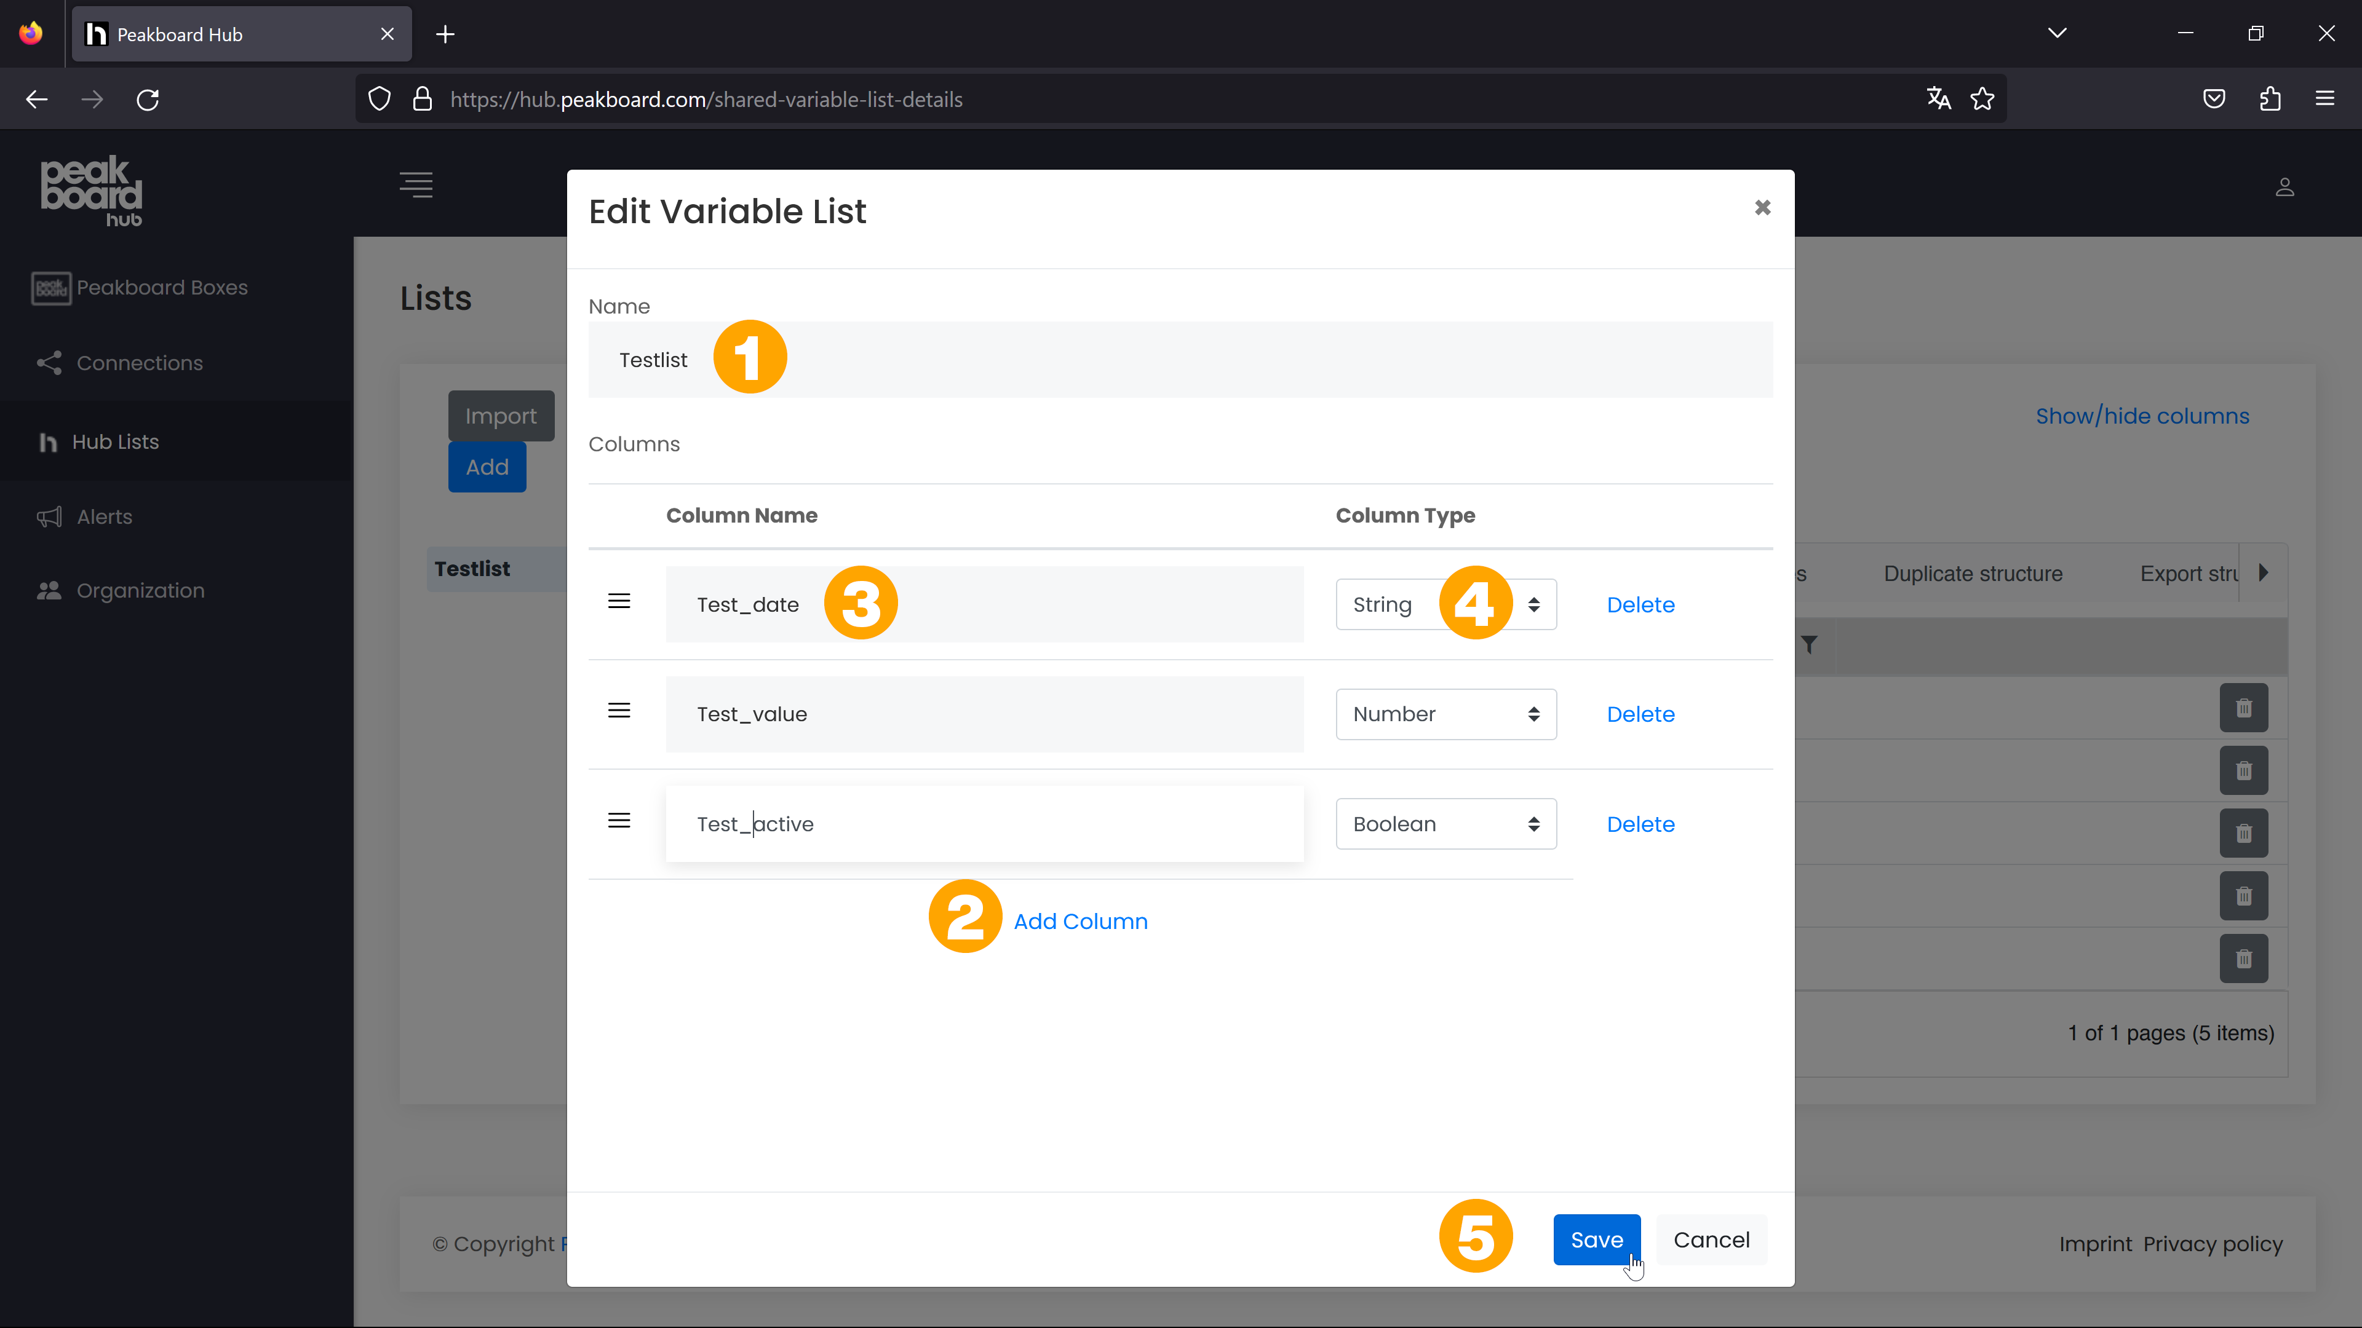Open the extensions puzzle icon
Image resolution: width=2362 pixels, height=1328 pixels.
pos(2270,99)
